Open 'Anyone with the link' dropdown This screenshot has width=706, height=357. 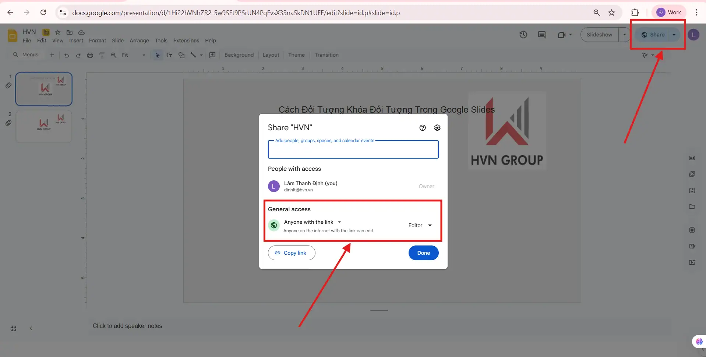[x=313, y=222]
